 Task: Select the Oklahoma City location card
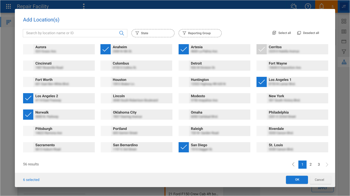(x=137, y=115)
